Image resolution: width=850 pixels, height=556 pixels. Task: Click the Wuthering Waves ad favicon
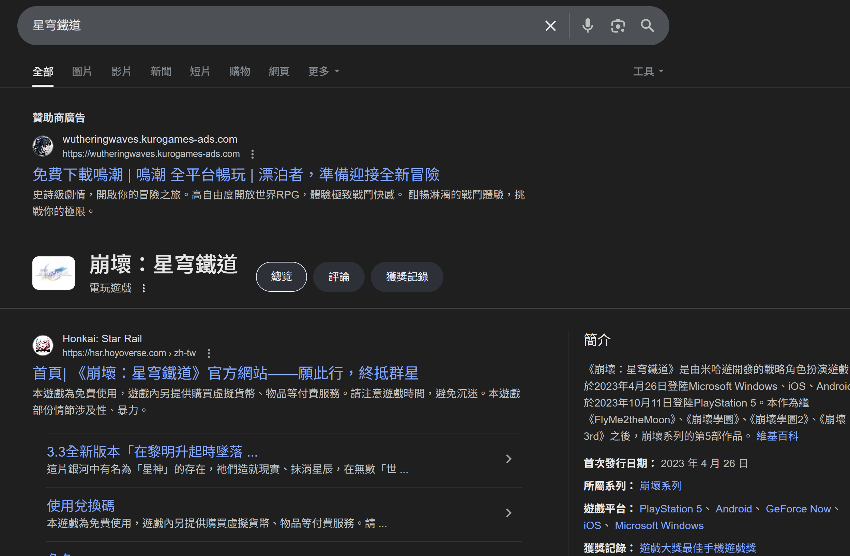[43, 146]
